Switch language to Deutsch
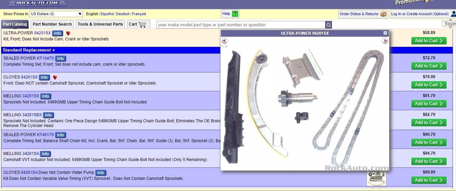The width and height of the screenshot is (456, 191). click(x=123, y=14)
